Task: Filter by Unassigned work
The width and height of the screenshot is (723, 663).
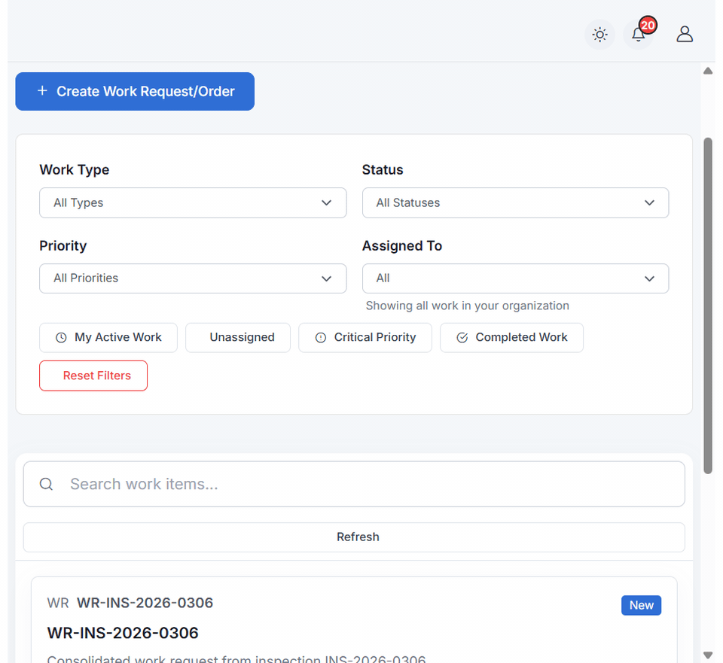Action: [x=238, y=338]
